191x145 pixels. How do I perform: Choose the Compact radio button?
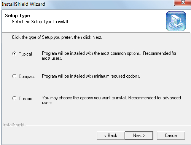pyautogui.click(x=14, y=76)
